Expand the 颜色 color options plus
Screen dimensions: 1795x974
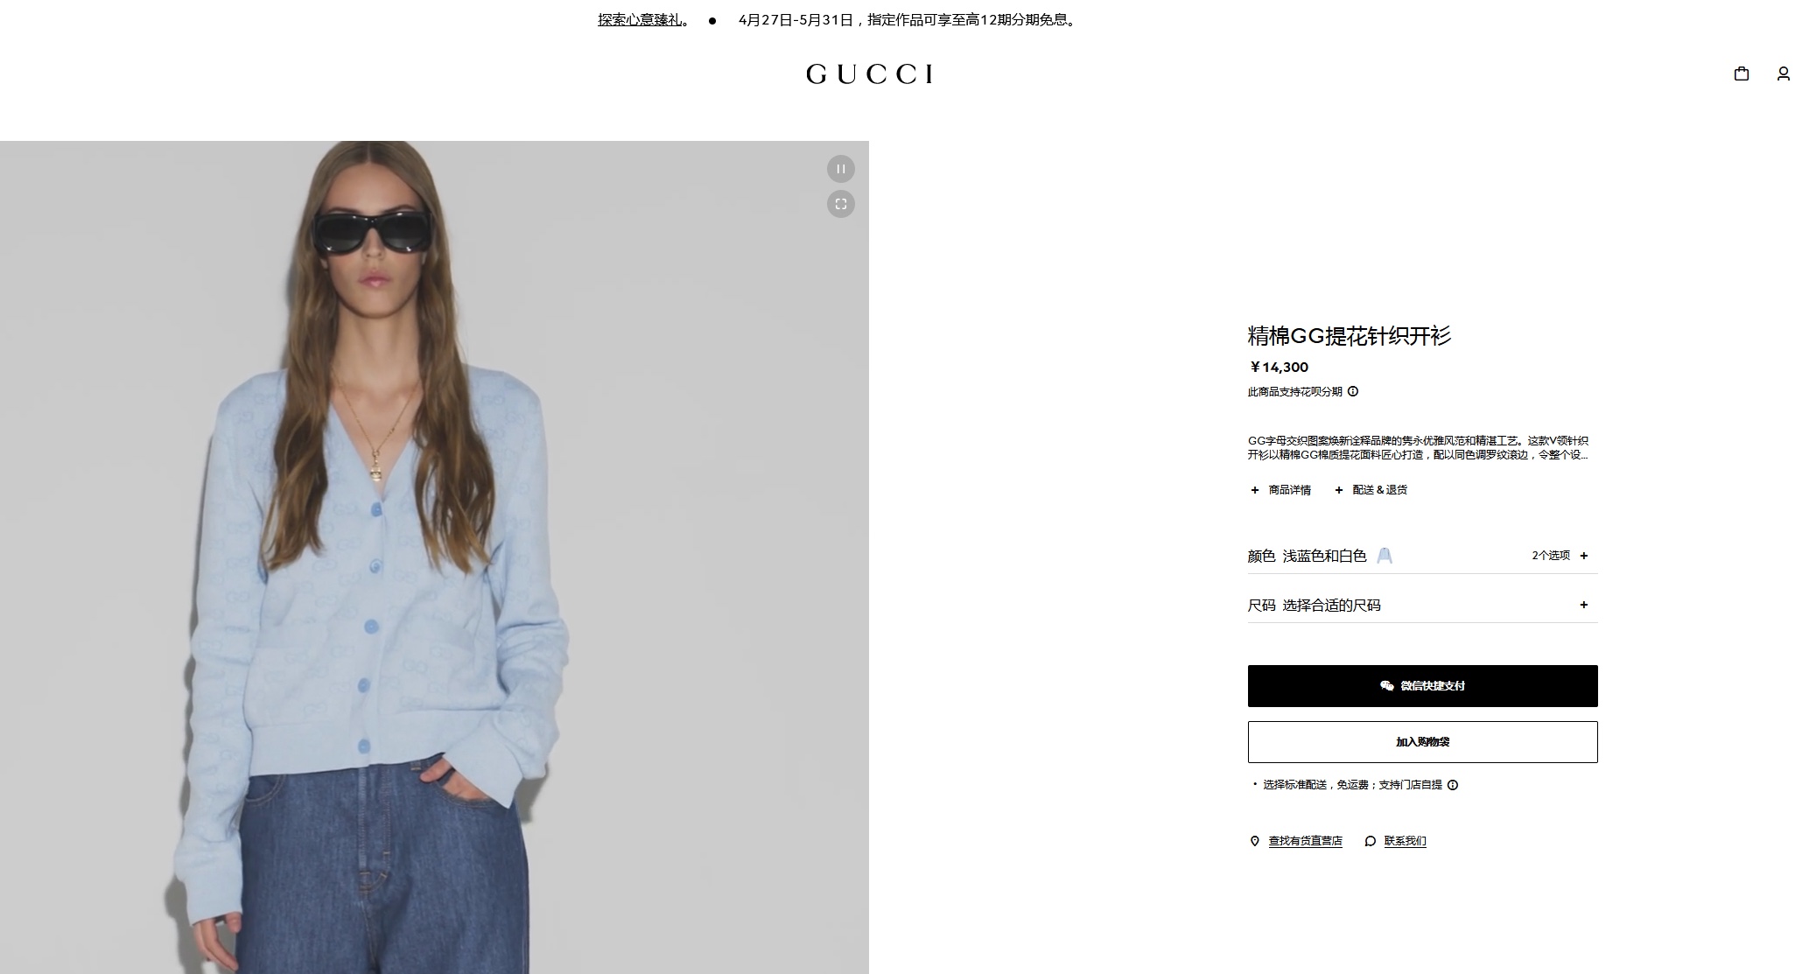[1584, 556]
